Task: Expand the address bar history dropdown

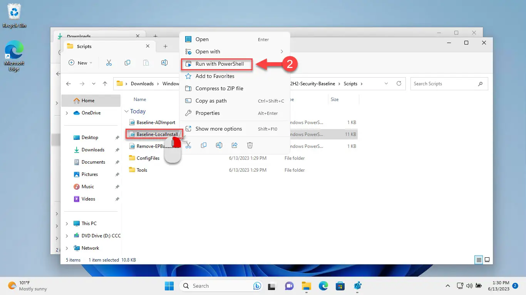Action: click(x=386, y=84)
